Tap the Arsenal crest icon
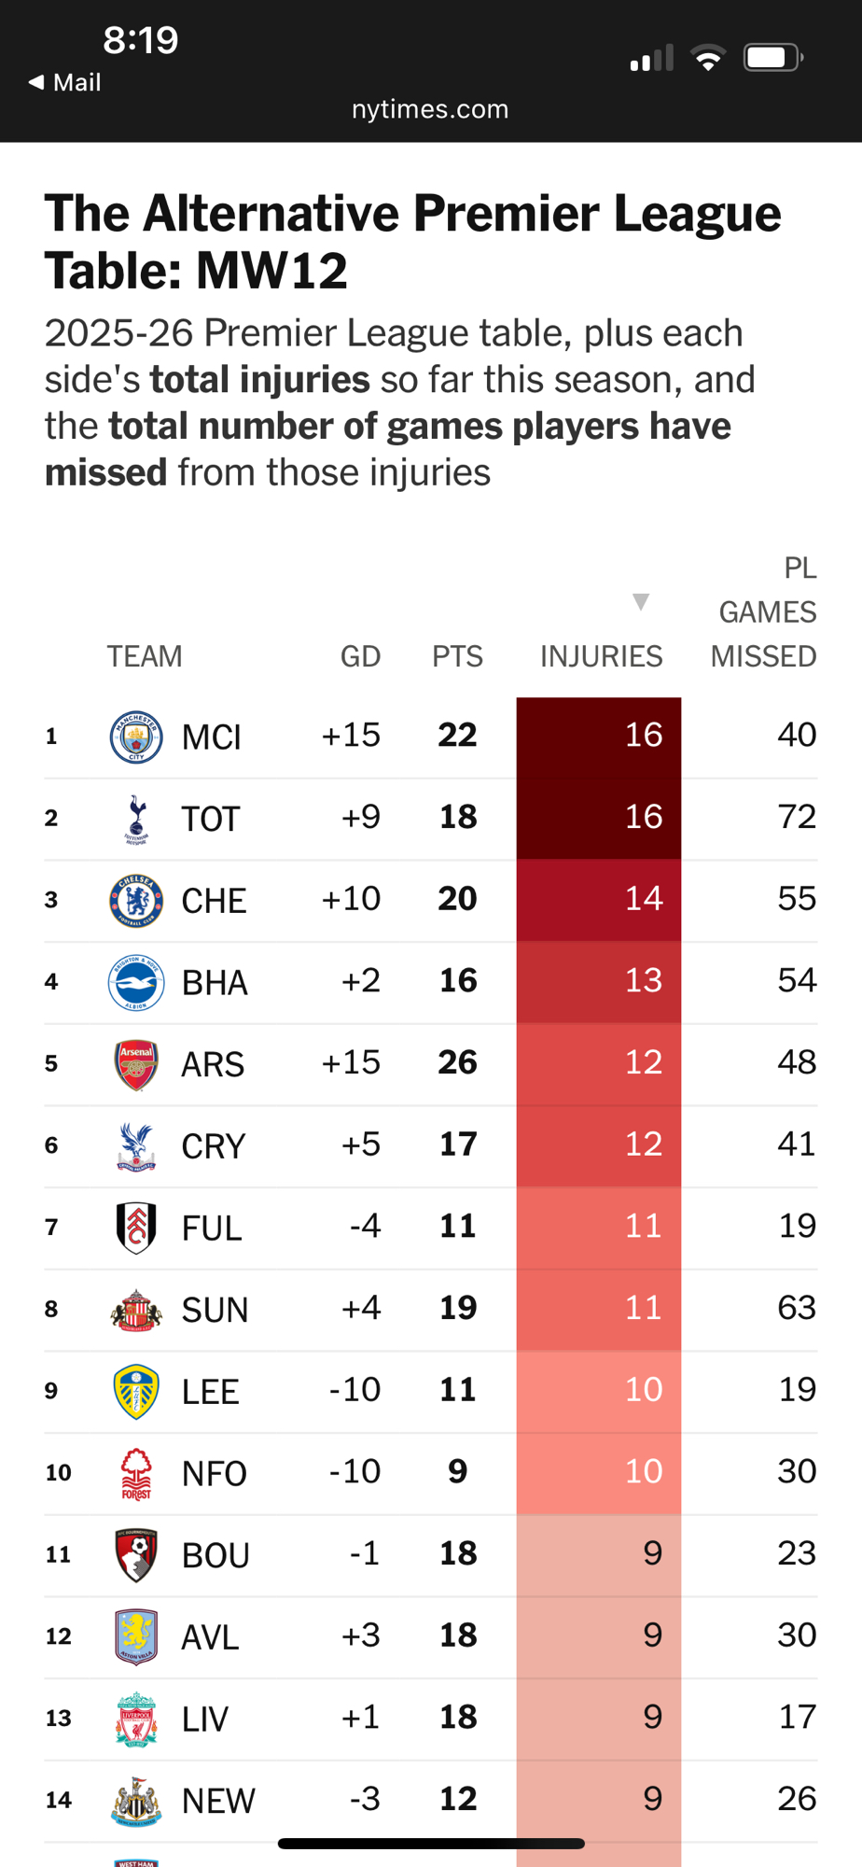 136,1064
